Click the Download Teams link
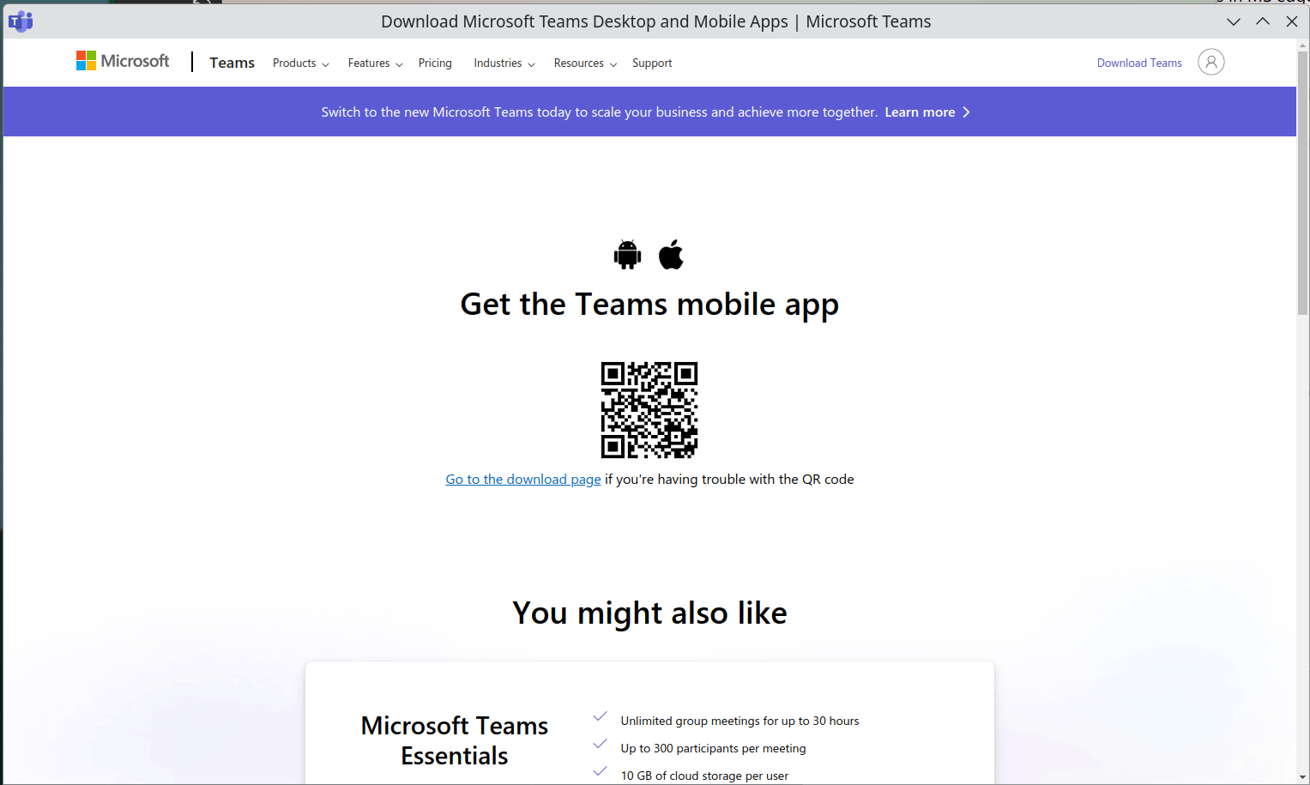1310x785 pixels. pos(1139,63)
